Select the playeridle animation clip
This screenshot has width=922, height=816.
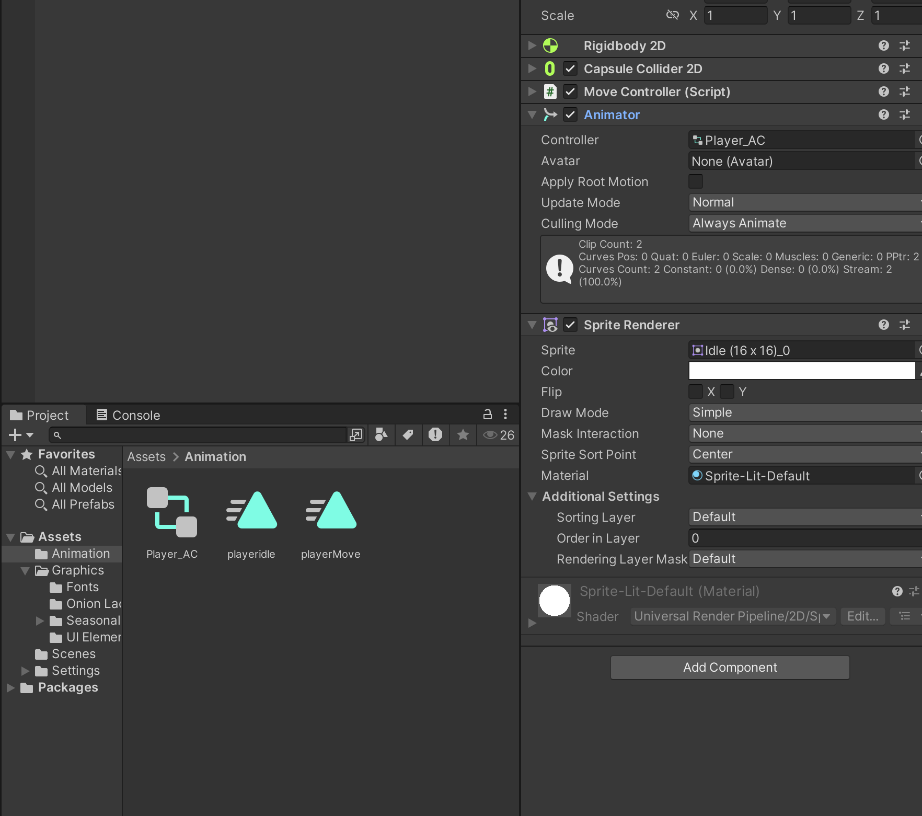pos(251,523)
